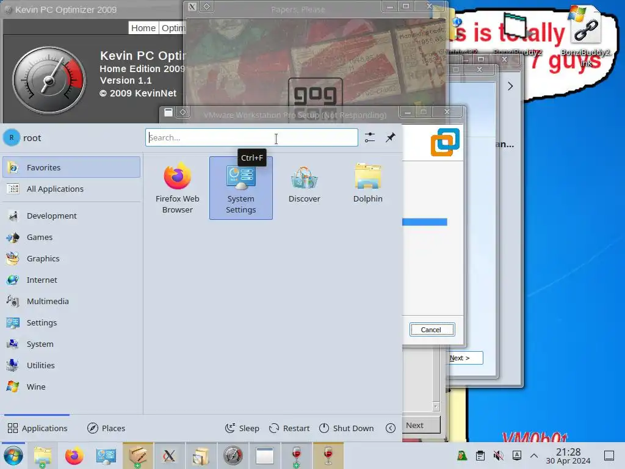Click the VMware logo in the setup window

tap(445, 142)
